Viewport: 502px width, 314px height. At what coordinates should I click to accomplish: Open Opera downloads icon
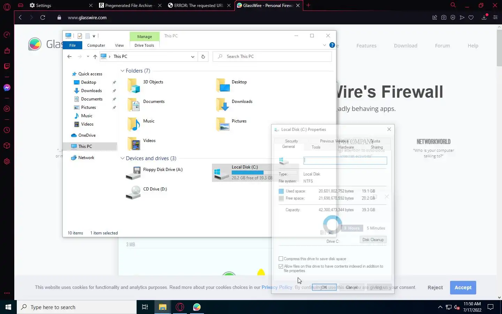click(x=484, y=17)
